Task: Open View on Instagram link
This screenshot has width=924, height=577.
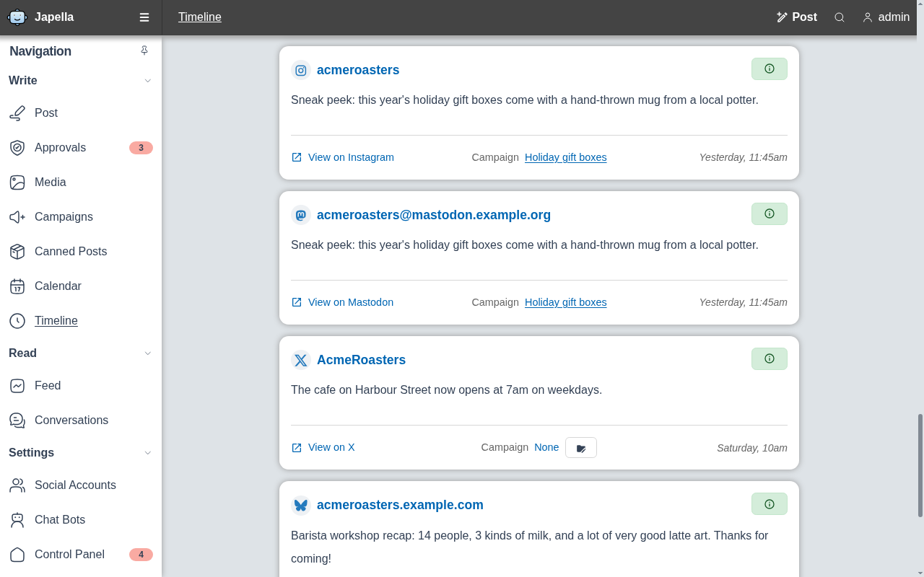Action: coord(343,157)
